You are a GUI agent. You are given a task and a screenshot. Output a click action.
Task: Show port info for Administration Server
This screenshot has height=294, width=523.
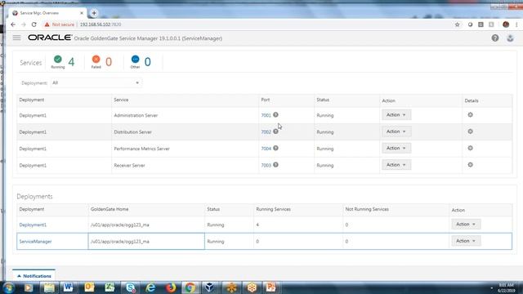pyautogui.click(x=275, y=114)
